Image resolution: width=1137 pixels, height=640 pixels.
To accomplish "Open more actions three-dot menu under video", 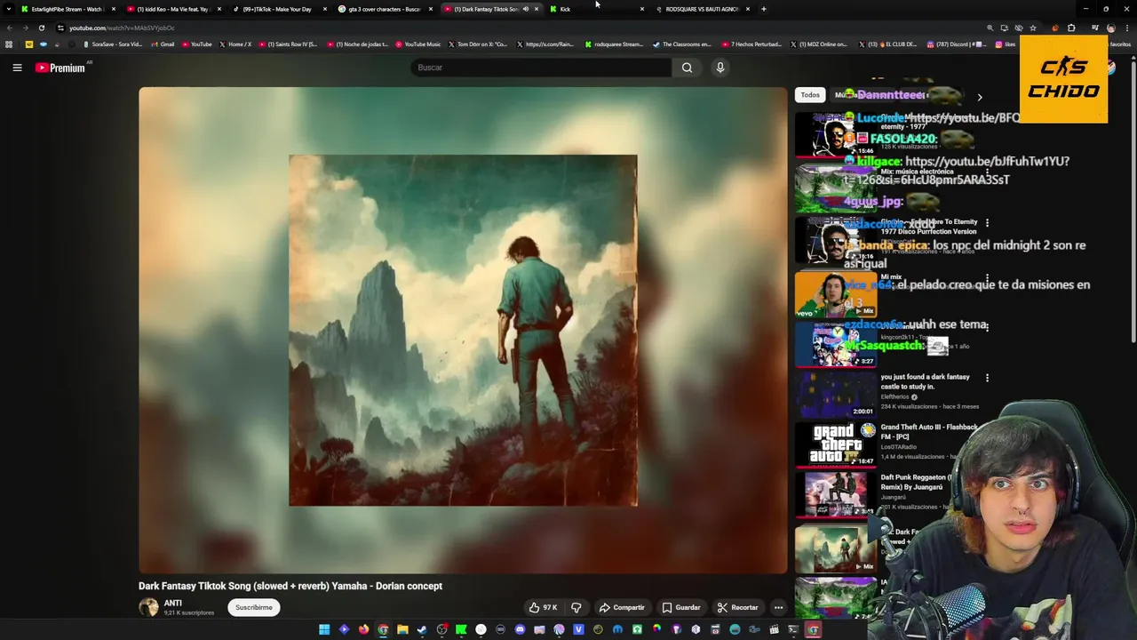I will (x=778, y=608).
